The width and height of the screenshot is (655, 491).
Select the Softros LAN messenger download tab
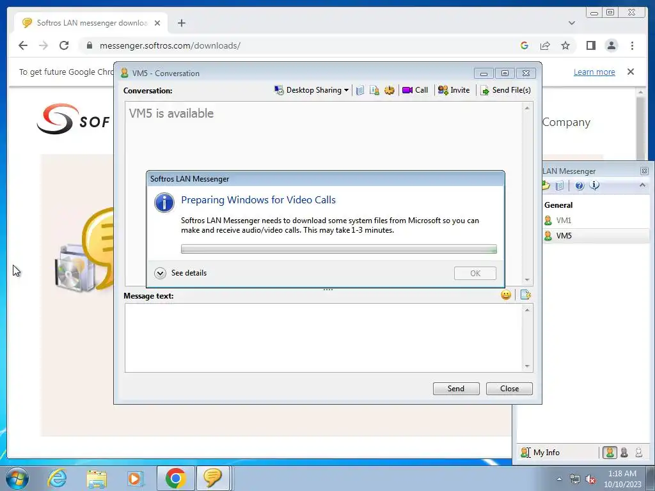coord(91,23)
